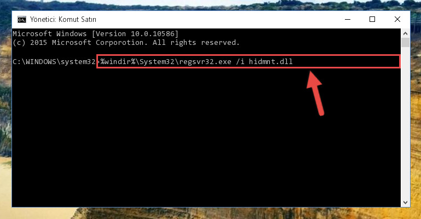This screenshot has height=219, width=421.
Task: Click the empty scrollbar track below the thumb
Action: click(406, 123)
